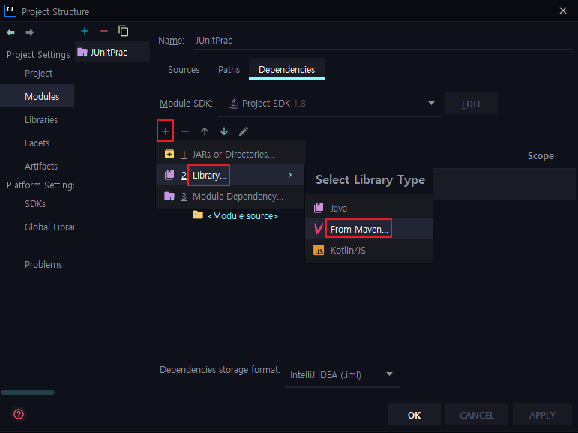Click the Kotlin/JS orange JS icon

pyautogui.click(x=319, y=251)
